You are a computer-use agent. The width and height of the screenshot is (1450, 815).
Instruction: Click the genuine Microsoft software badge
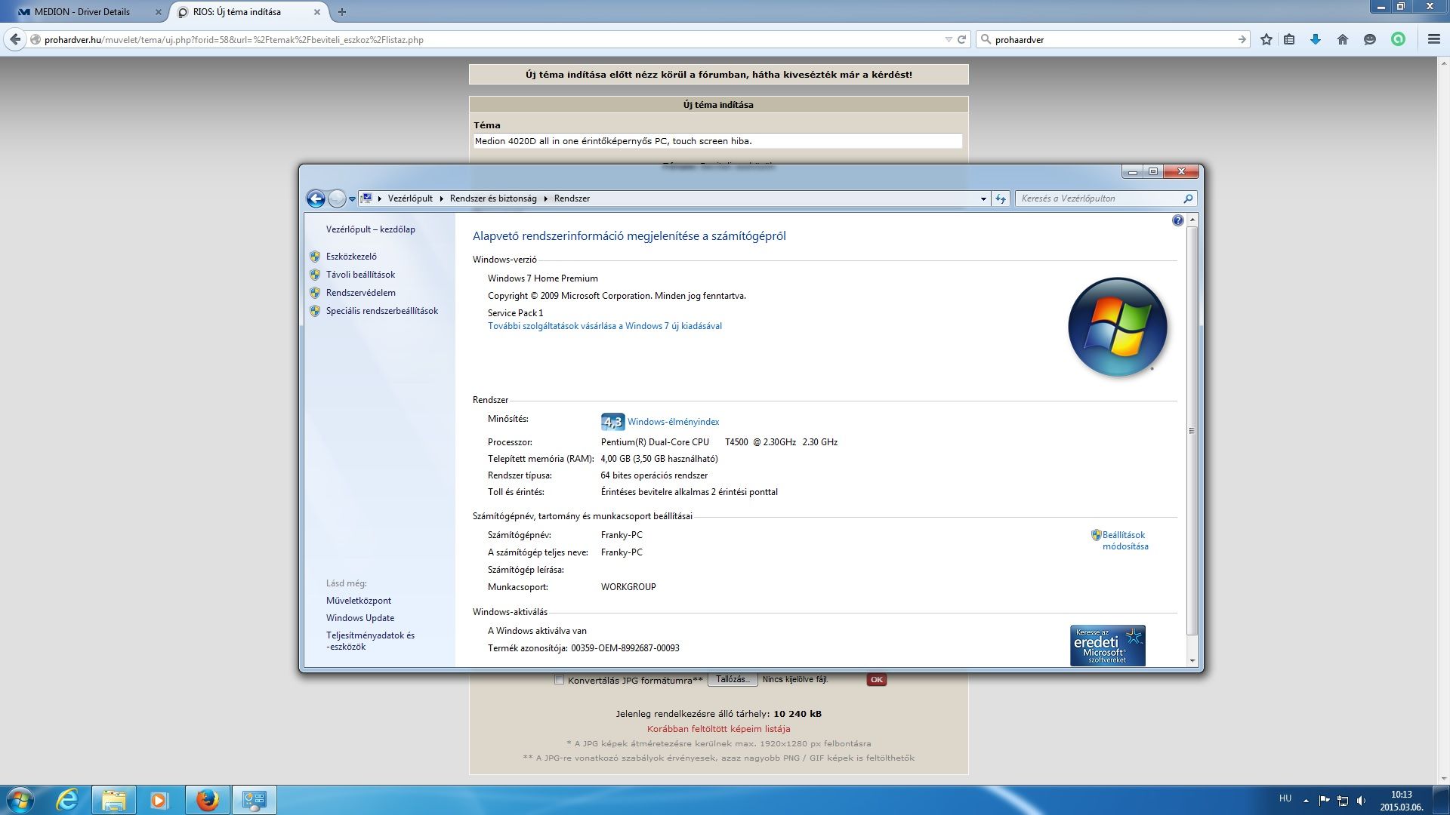[1107, 645]
